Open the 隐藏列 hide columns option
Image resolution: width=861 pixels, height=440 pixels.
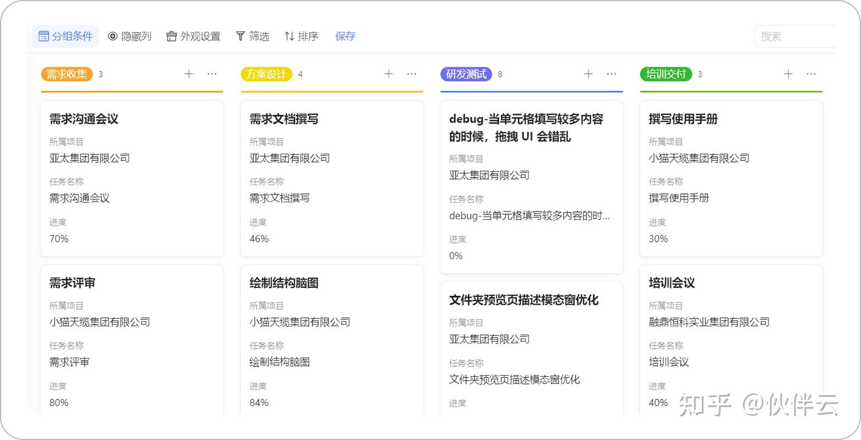coord(130,36)
